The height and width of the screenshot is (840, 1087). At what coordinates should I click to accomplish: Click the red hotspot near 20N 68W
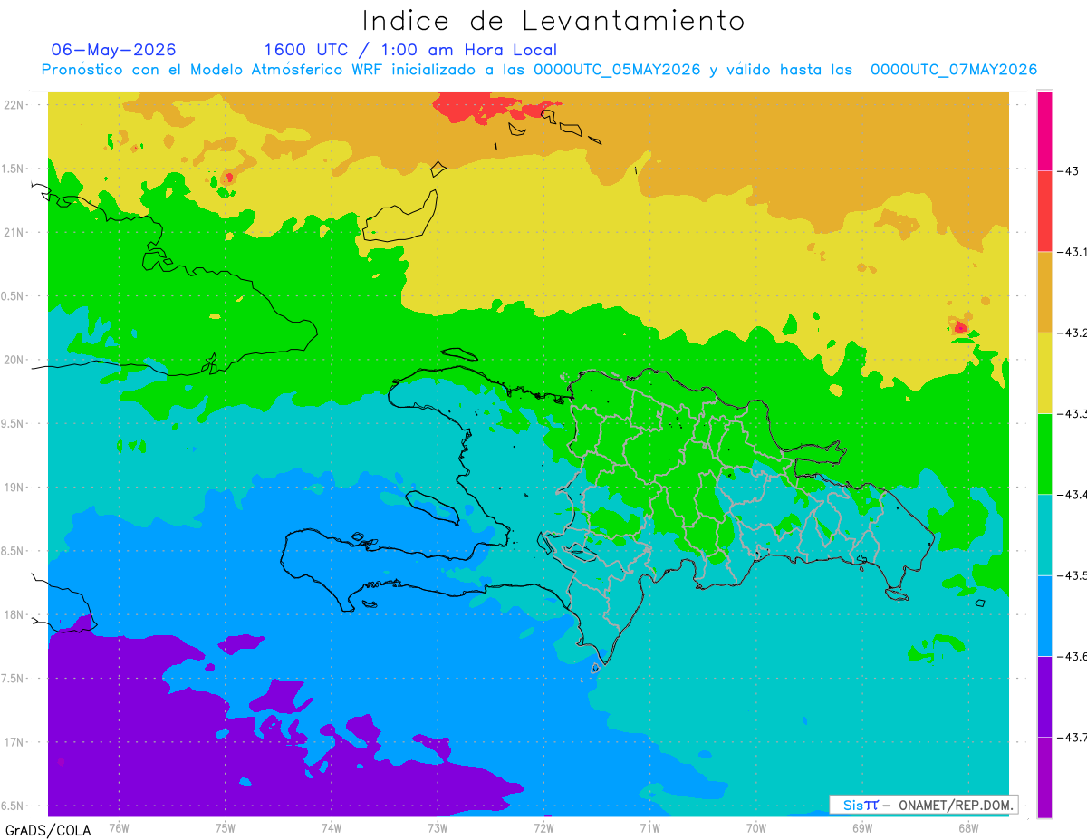tap(960, 327)
